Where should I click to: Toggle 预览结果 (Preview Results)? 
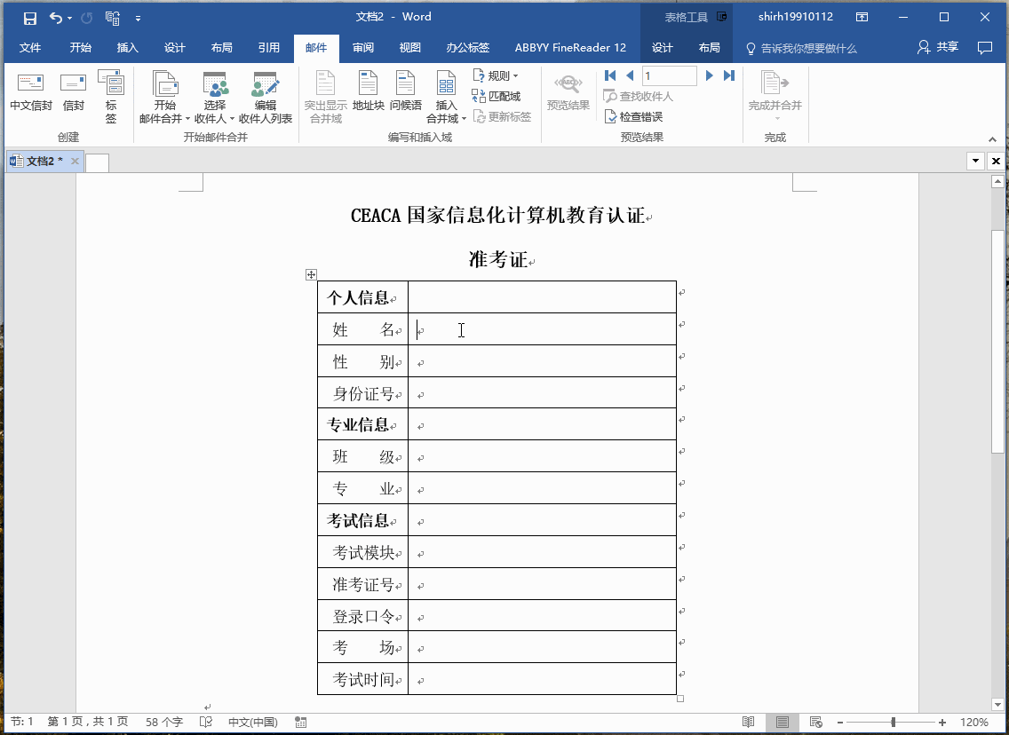[567, 93]
